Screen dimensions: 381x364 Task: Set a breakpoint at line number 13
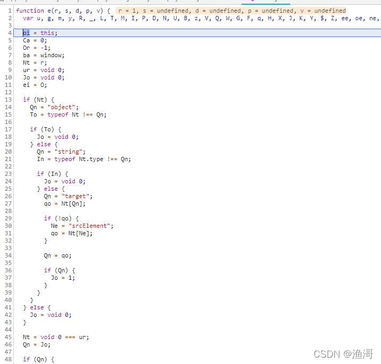(8, 100)
